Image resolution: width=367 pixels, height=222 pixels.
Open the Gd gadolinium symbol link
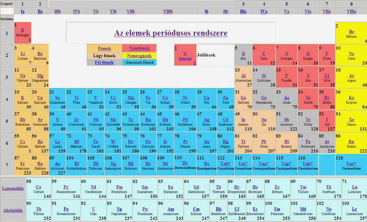(196, 187)
